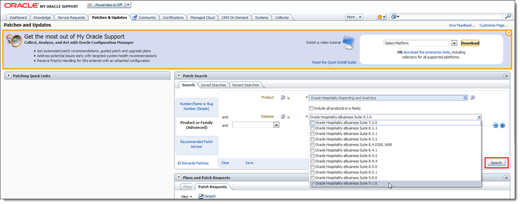Open Read the Quick Install Guide link
This screenshot has width=520, height=204.
[x=334, y=62]
